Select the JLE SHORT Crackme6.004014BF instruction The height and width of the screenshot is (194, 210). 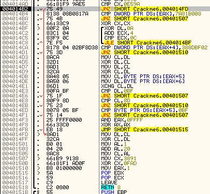click(x=148, y=43)
